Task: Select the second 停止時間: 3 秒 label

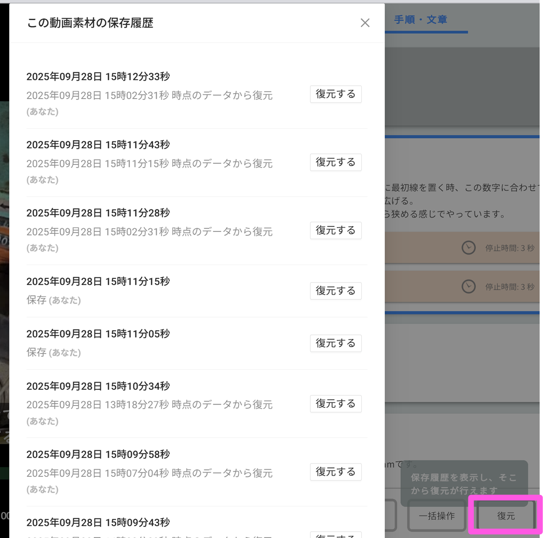Action: pos(510,287)
